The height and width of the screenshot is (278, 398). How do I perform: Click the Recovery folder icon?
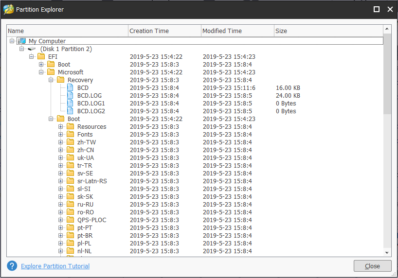coord(60,80)
